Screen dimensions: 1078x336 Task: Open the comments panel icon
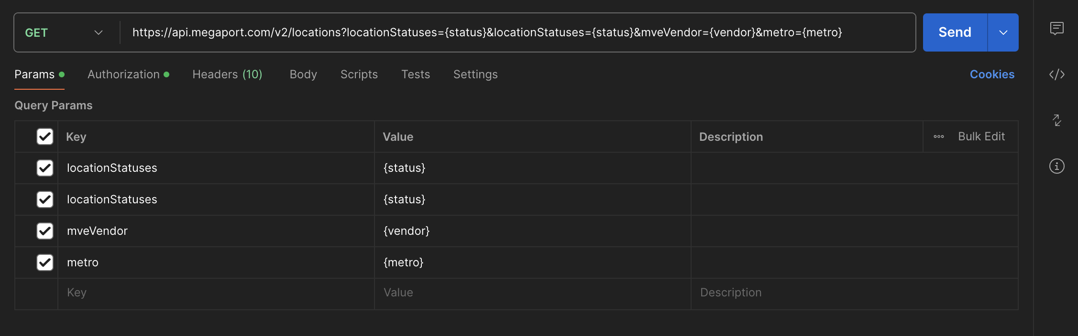click(1056, 29)
